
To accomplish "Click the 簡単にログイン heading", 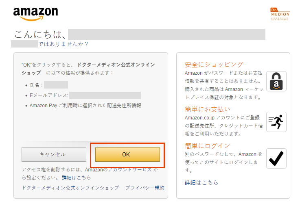I will pyautogui.click(x=207, y=145).
